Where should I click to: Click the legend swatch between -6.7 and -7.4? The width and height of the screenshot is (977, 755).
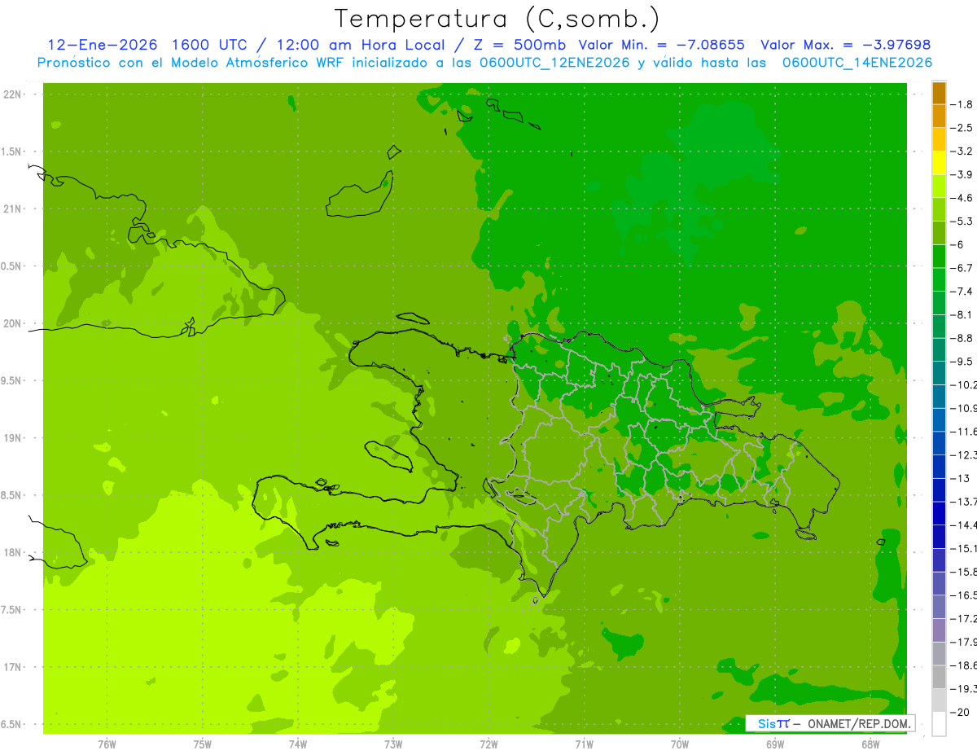[939, 279]
